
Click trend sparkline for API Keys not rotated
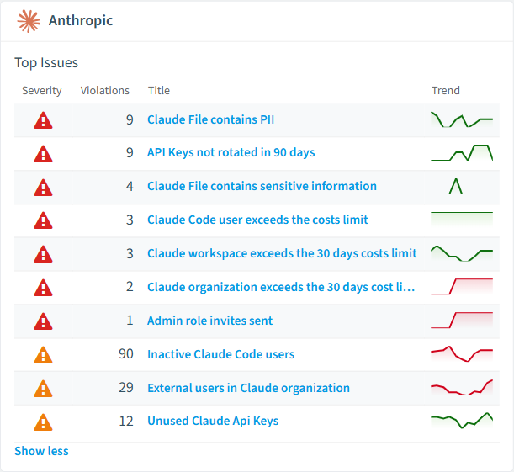coord(462,153)
